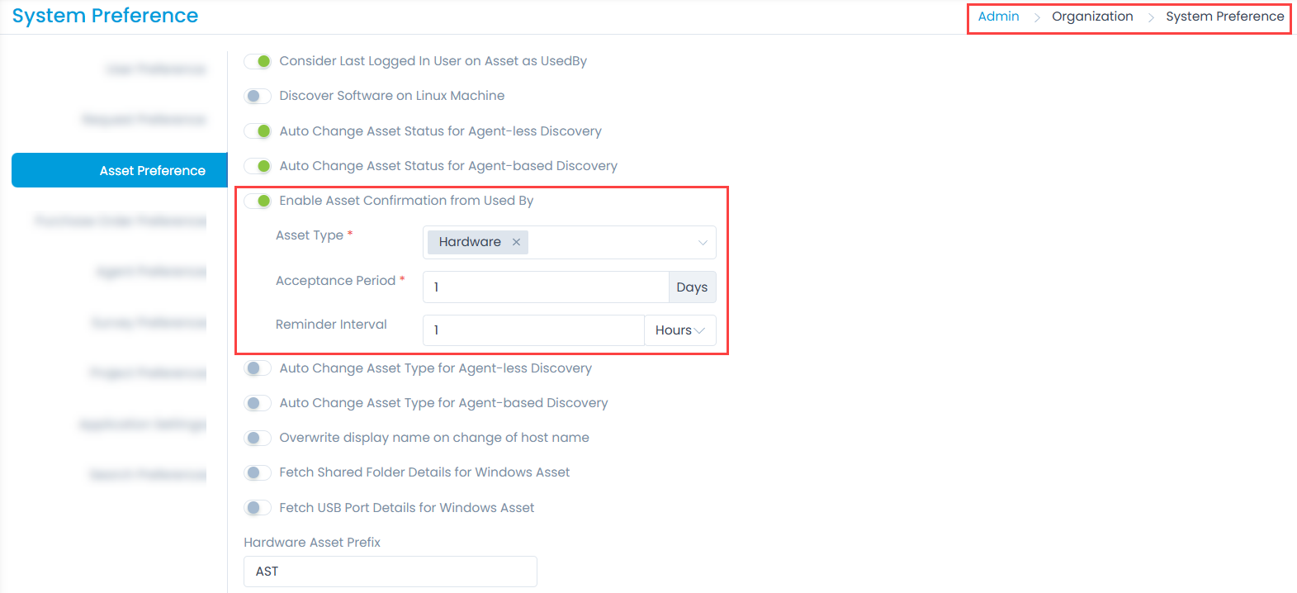
Task: Enable Fetch Shared Folder Details for Windows Asset
Action: tap(258, 472)
